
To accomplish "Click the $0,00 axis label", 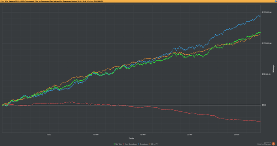I will [264, 105].
